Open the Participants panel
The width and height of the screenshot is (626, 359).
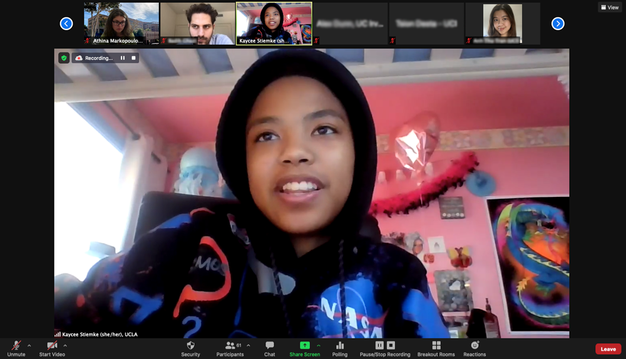pyautogui.click(x=230, y=348)
